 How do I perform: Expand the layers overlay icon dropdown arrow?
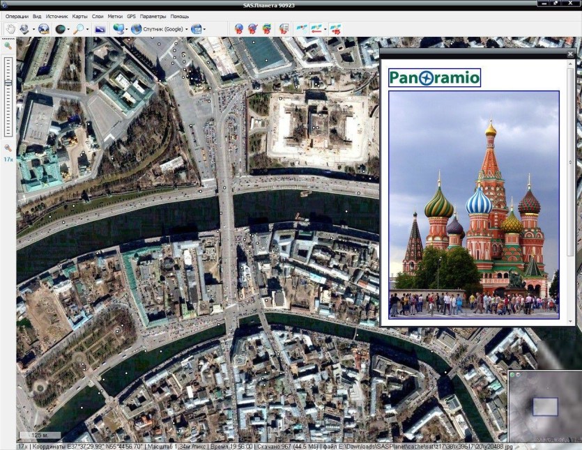pos(204,29)
